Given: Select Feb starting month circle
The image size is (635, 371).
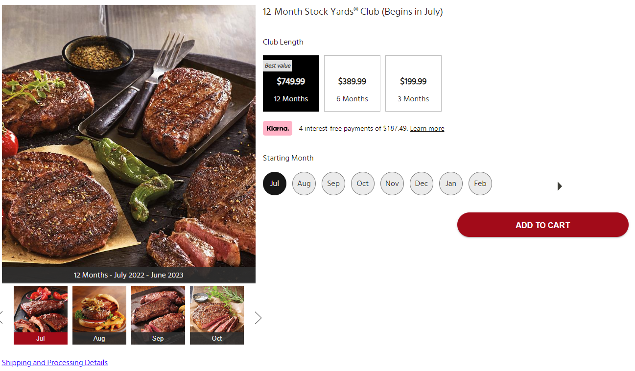Looking at the screenshot, I should click(480, 184).
